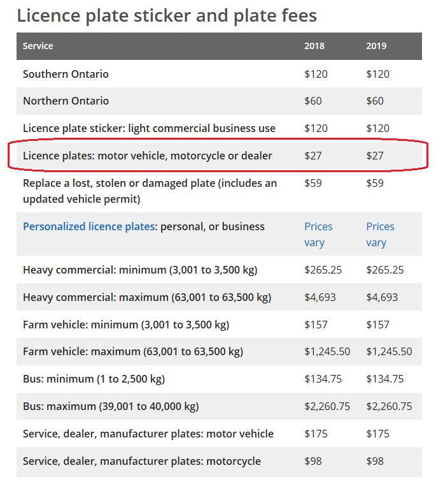Click the Service column header

tap(38, 46)
